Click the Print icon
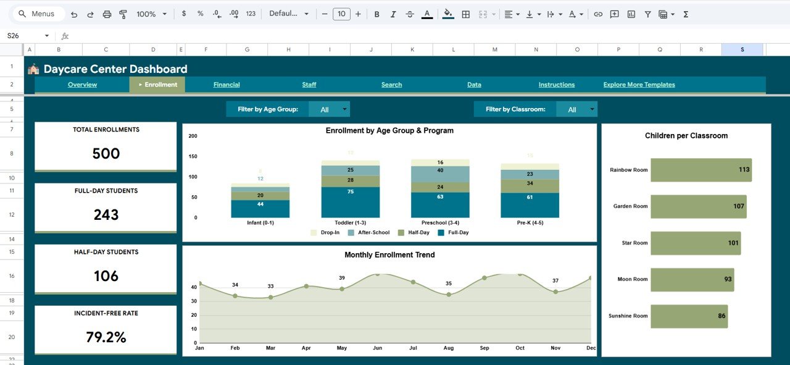This screenshot has width=790, height=365. coord(107,14)
